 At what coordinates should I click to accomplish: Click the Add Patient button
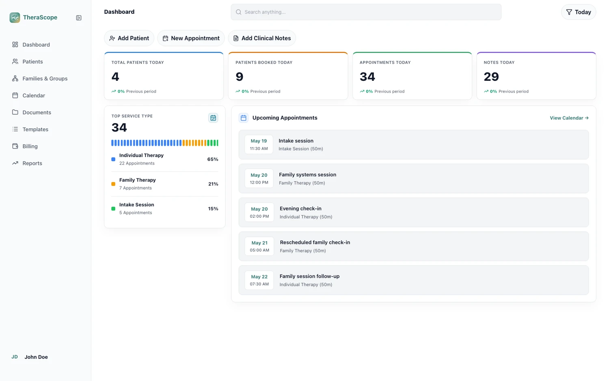[x=129, y=38]
